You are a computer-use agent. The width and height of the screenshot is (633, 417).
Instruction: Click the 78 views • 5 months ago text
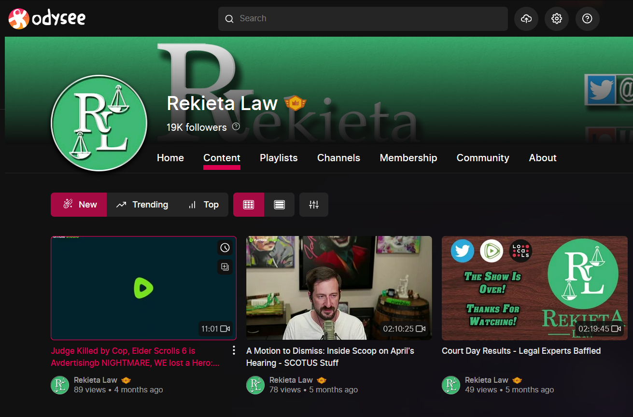314,389
